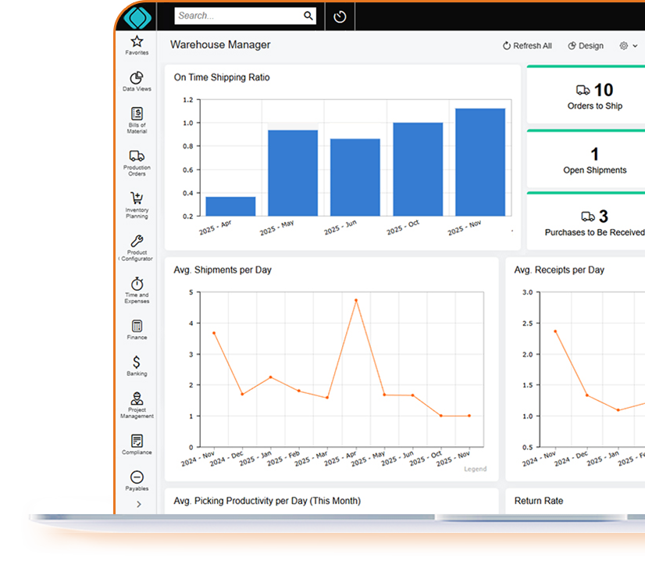This screenshot has width=645, height=572.
Task: Click the 10 Orders to Ship tile
Action: 595,96
